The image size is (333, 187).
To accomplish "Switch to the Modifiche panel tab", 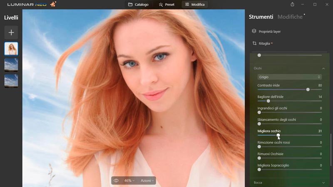I will 290,17.
